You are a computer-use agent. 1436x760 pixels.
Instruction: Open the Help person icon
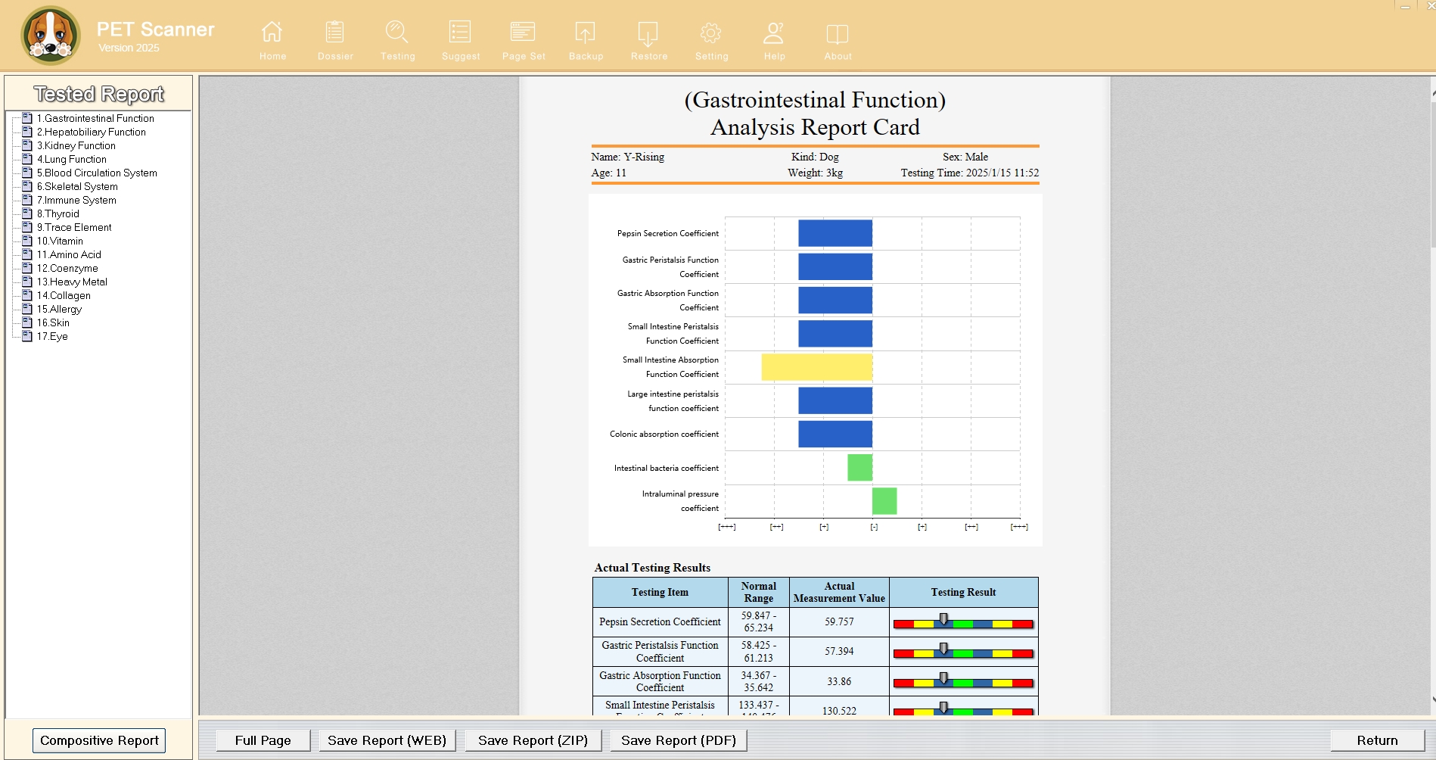click(774, 33)
